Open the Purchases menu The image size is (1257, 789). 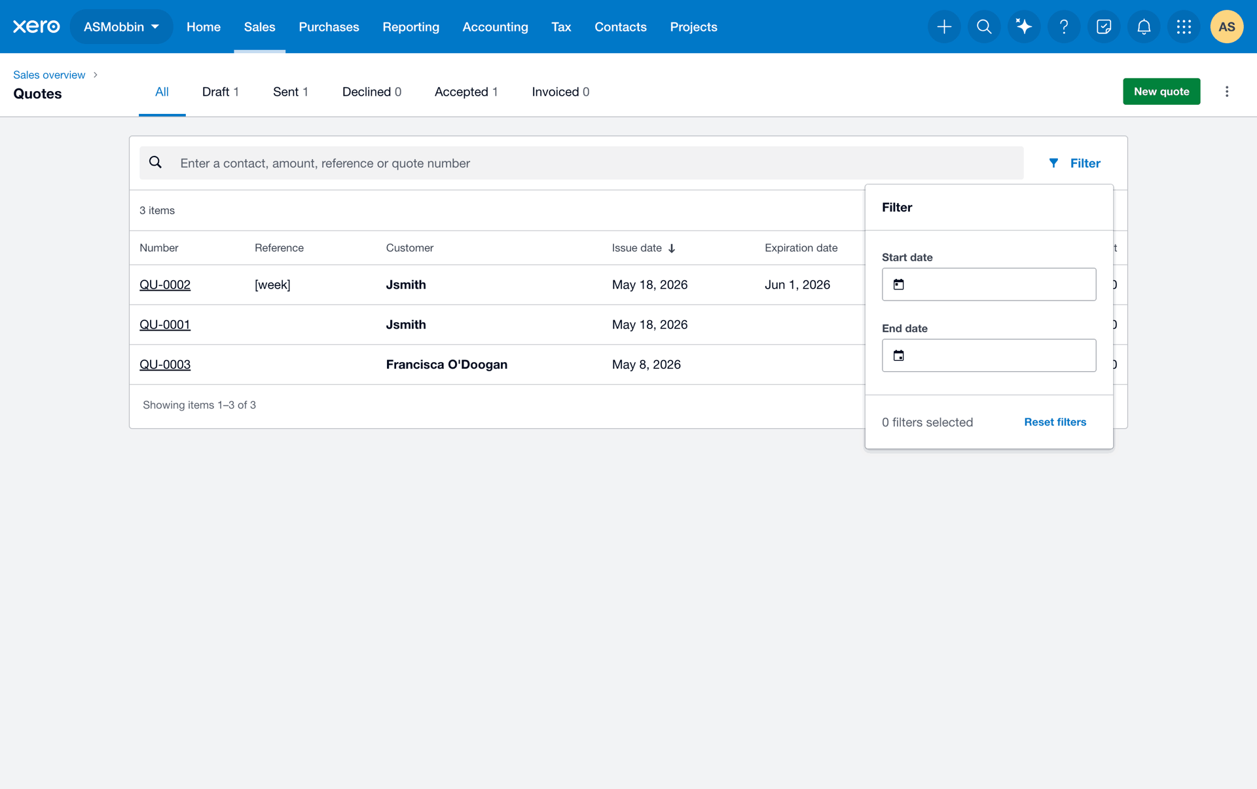point(329,27)
